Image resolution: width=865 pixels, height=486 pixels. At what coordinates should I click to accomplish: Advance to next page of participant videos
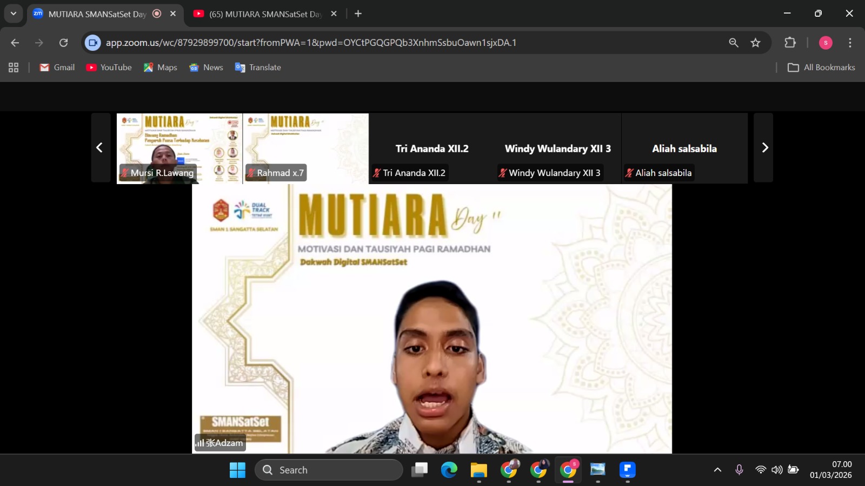point(766,147)
